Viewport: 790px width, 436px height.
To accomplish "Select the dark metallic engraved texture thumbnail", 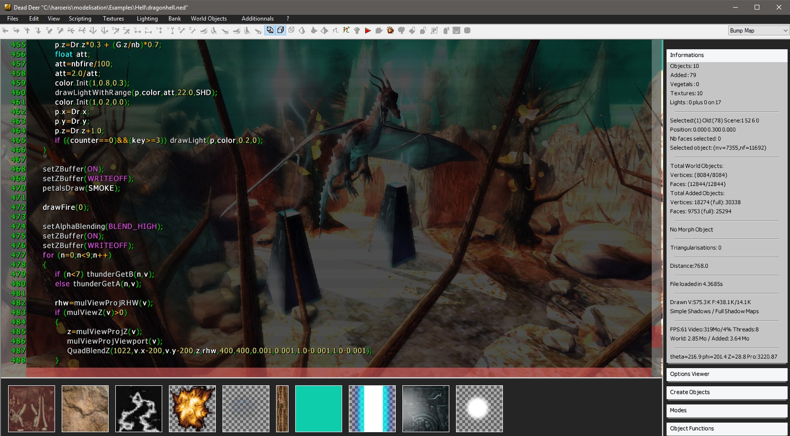I will pyautogui.click(x=426, y=409).
